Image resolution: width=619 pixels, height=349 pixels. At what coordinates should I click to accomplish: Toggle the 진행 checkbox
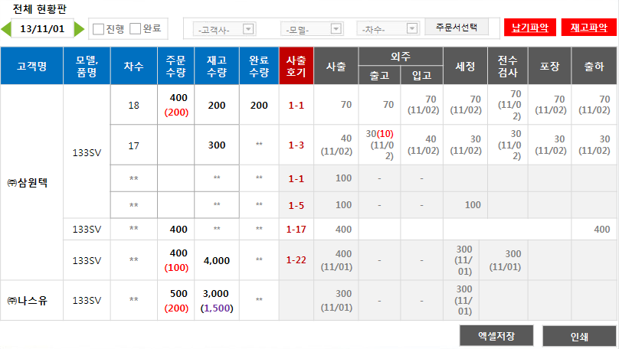[98, 29]
